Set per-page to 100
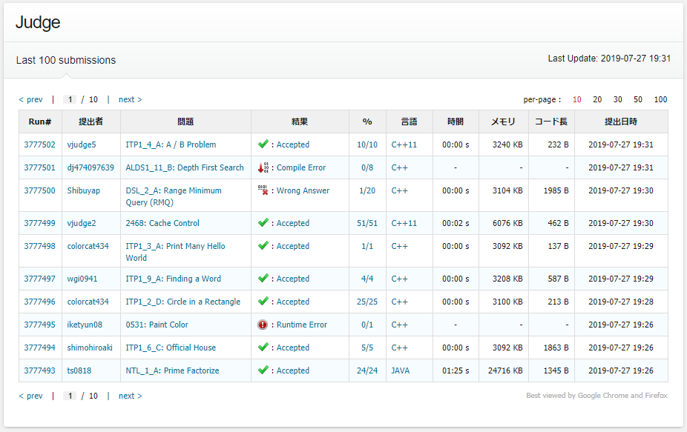Viewport: 687px width, 432px height. (660, 99)
